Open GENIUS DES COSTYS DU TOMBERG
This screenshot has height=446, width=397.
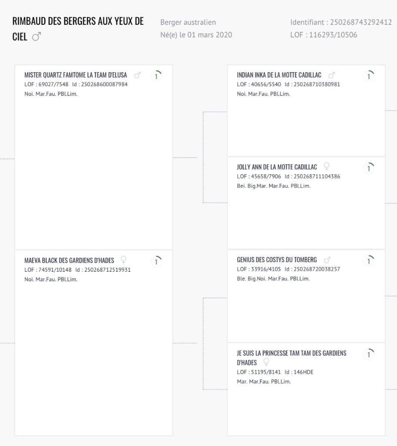(x=277, y=260)
